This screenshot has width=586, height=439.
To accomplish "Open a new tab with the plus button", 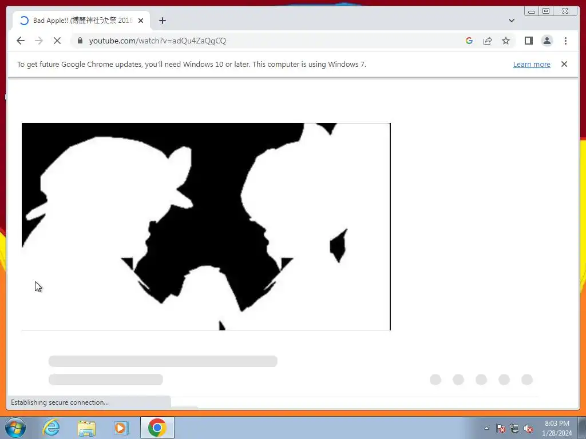I will [162, 21].
